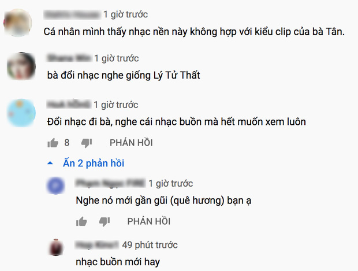Image resolution: width=358 pixels, height=271 pixels.
Task: Like the 'Đổi nhạc đi bà' comment
Action: [x=53, y=143]
